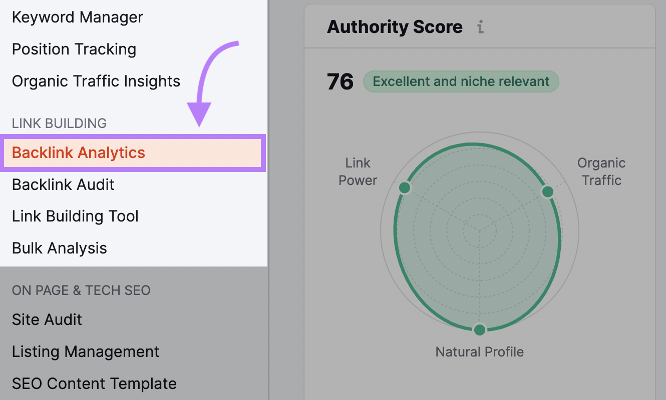Click the Authority Score value 76
The height and width of the screenshot is (400, 666).
[x=340, y=81]
